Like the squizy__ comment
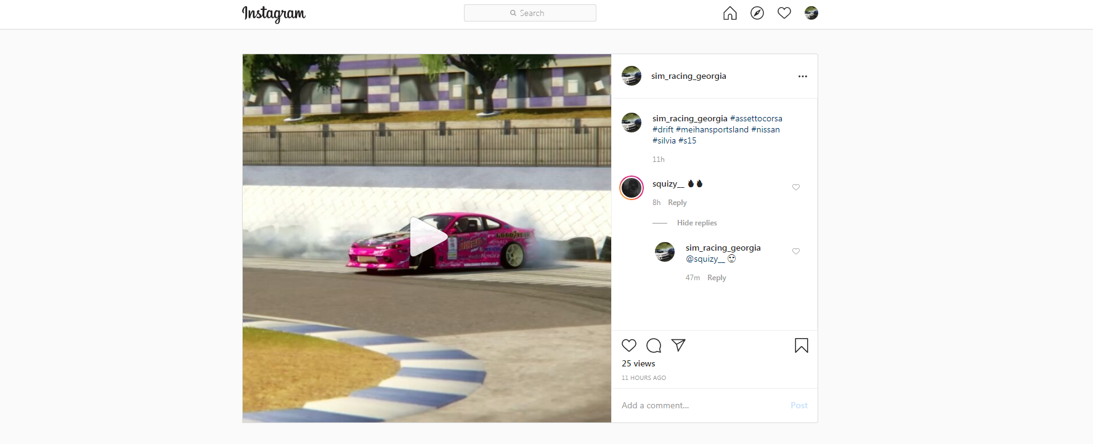Viewport: 1093px width, 444px height. pos(796,187)
